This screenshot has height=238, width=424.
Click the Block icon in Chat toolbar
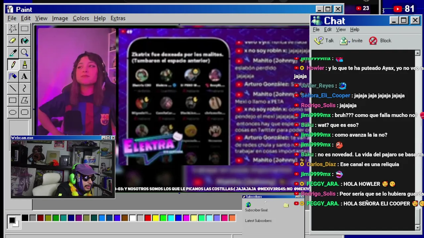click(x=373, y=41)
